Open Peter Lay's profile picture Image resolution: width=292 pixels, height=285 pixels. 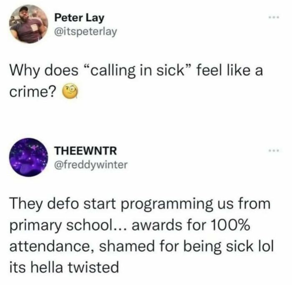(28, 24)
